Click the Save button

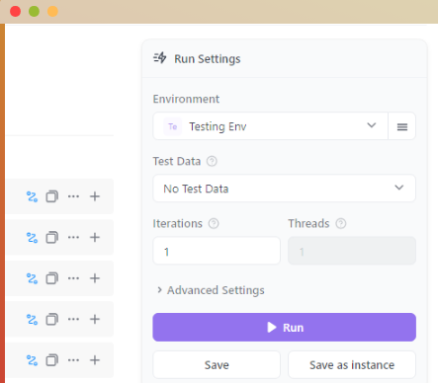(x=217, y=365)
